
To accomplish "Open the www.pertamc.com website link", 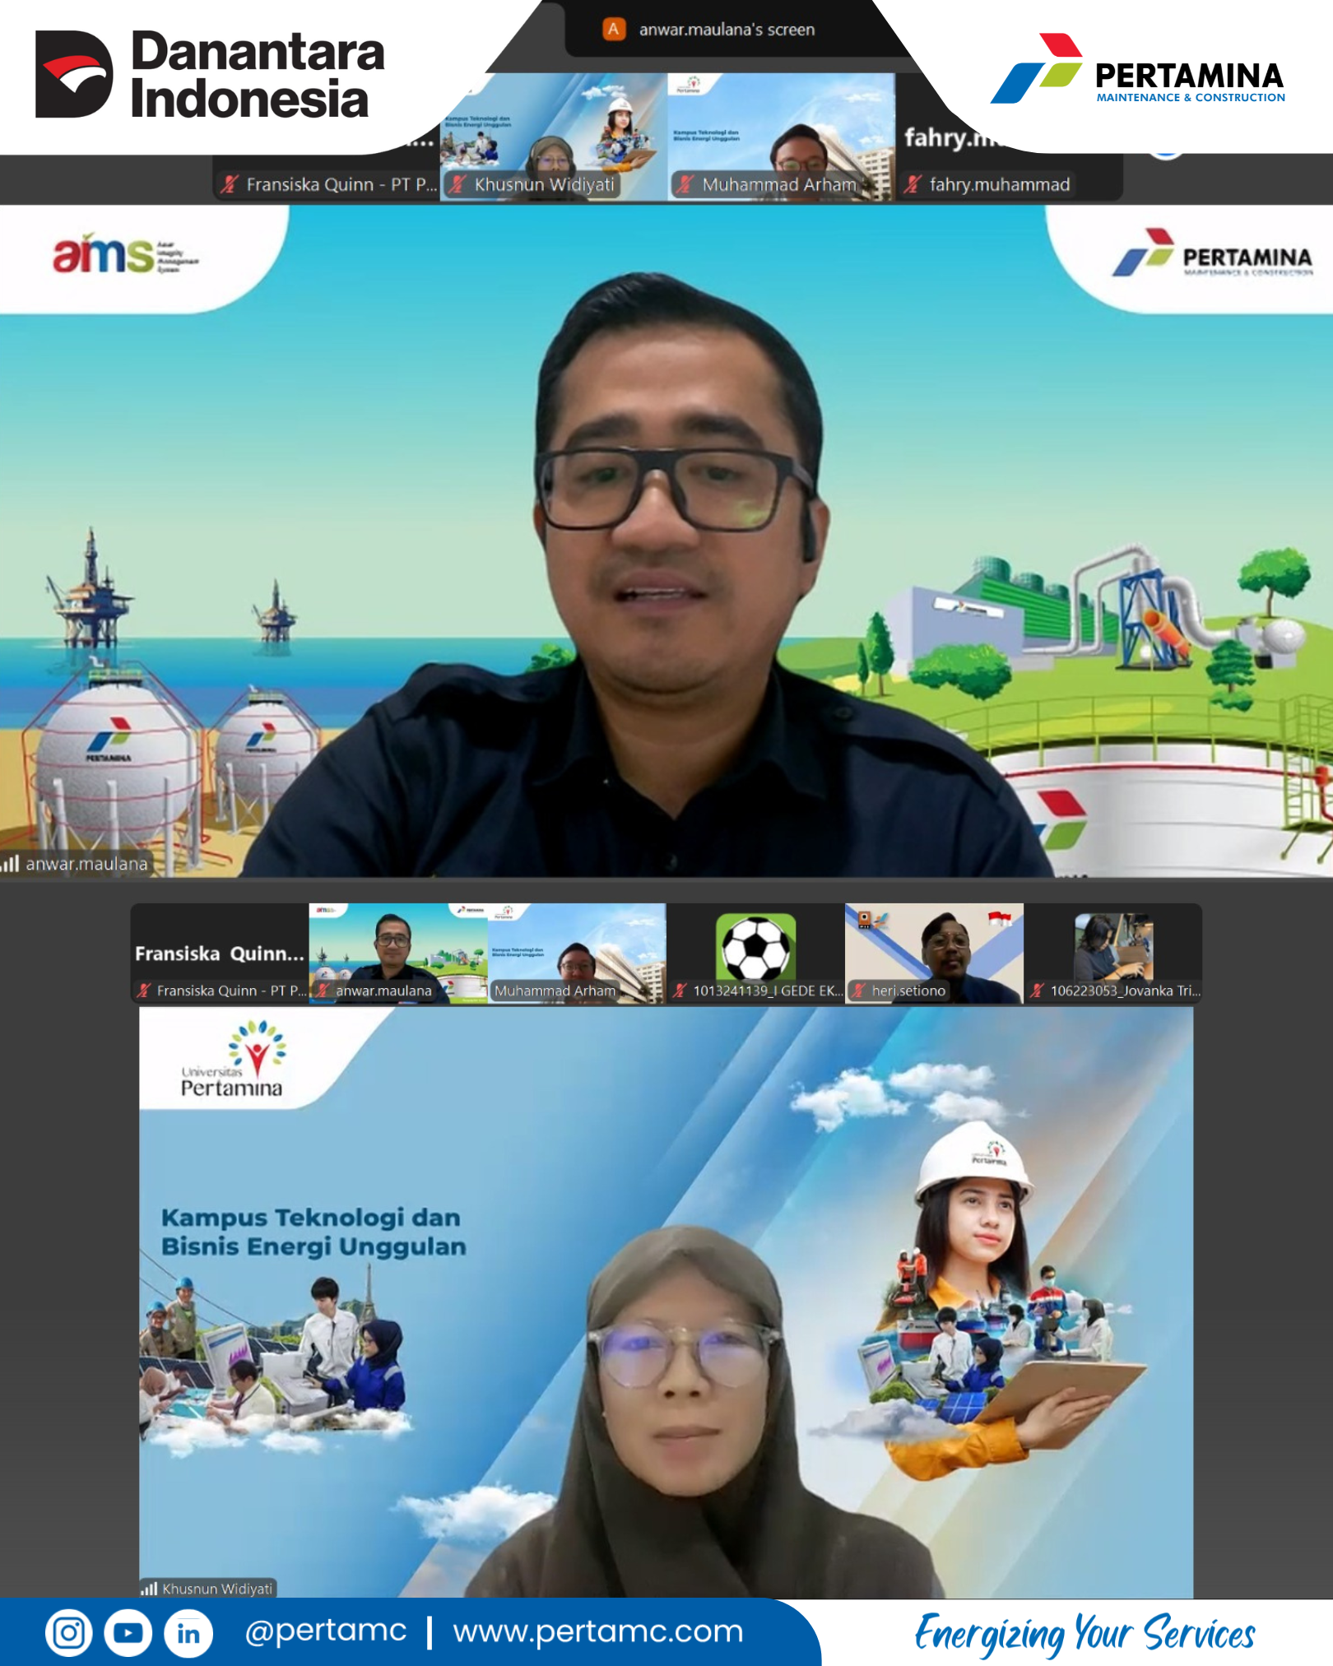I will pyautogui.click(x=598, y=1631).
